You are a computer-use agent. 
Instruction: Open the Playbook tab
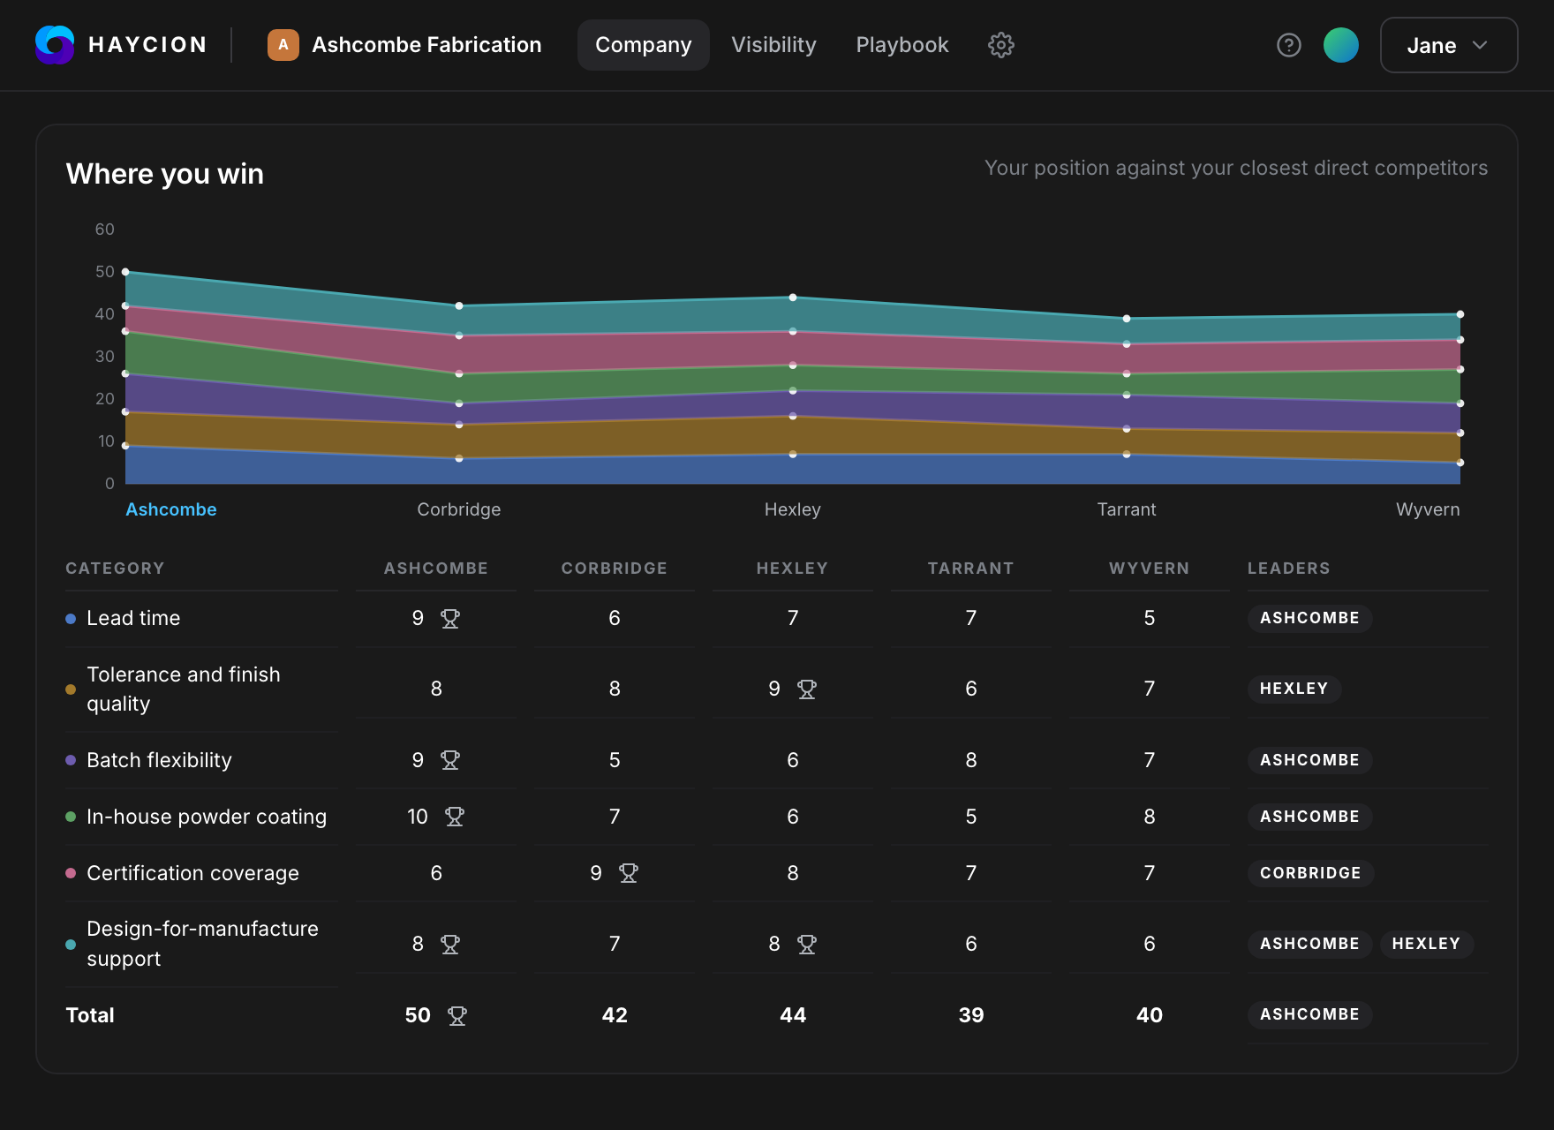902,45
